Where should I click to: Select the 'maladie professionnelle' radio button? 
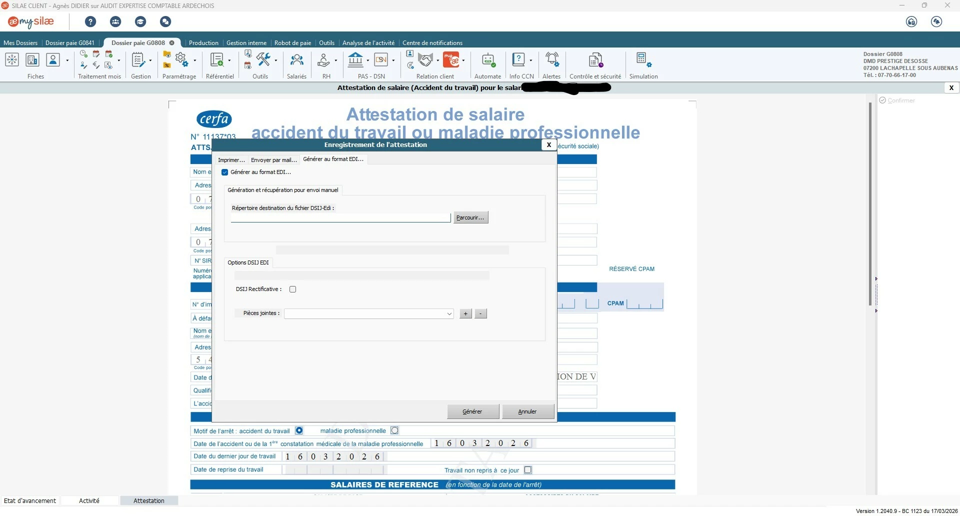click(x=394, y=430)
